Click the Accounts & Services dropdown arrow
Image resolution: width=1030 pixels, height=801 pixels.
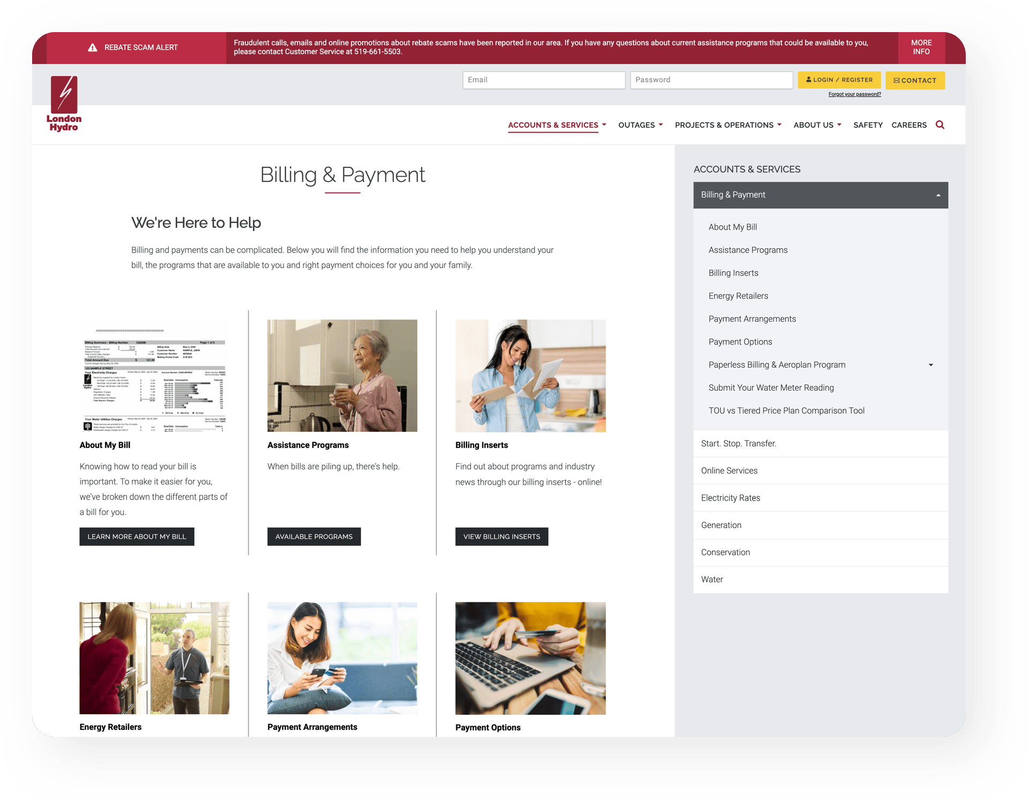tap(605, 125)
